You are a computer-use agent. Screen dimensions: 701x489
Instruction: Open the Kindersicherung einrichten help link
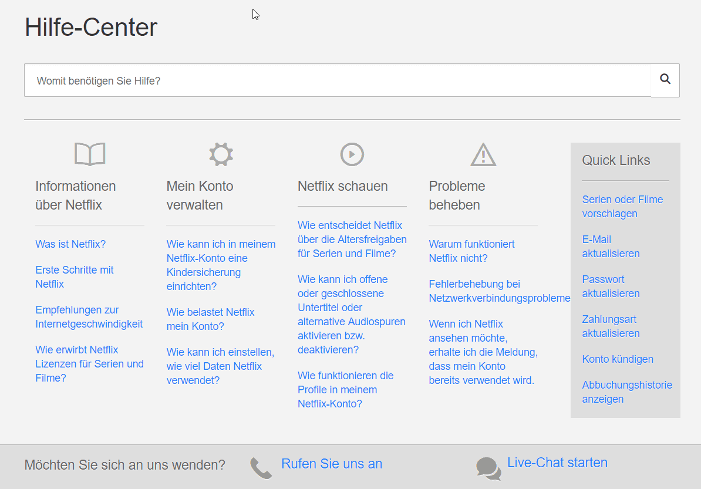pyautogui.click(x=221, y=265)
